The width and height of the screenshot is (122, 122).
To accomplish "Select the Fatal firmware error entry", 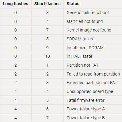I will [x=86, y=100].
